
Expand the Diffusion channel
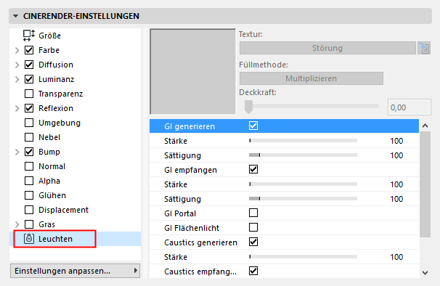coord(17,65)
